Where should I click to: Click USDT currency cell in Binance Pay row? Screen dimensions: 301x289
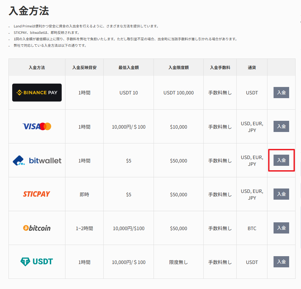tap(252, 93)
